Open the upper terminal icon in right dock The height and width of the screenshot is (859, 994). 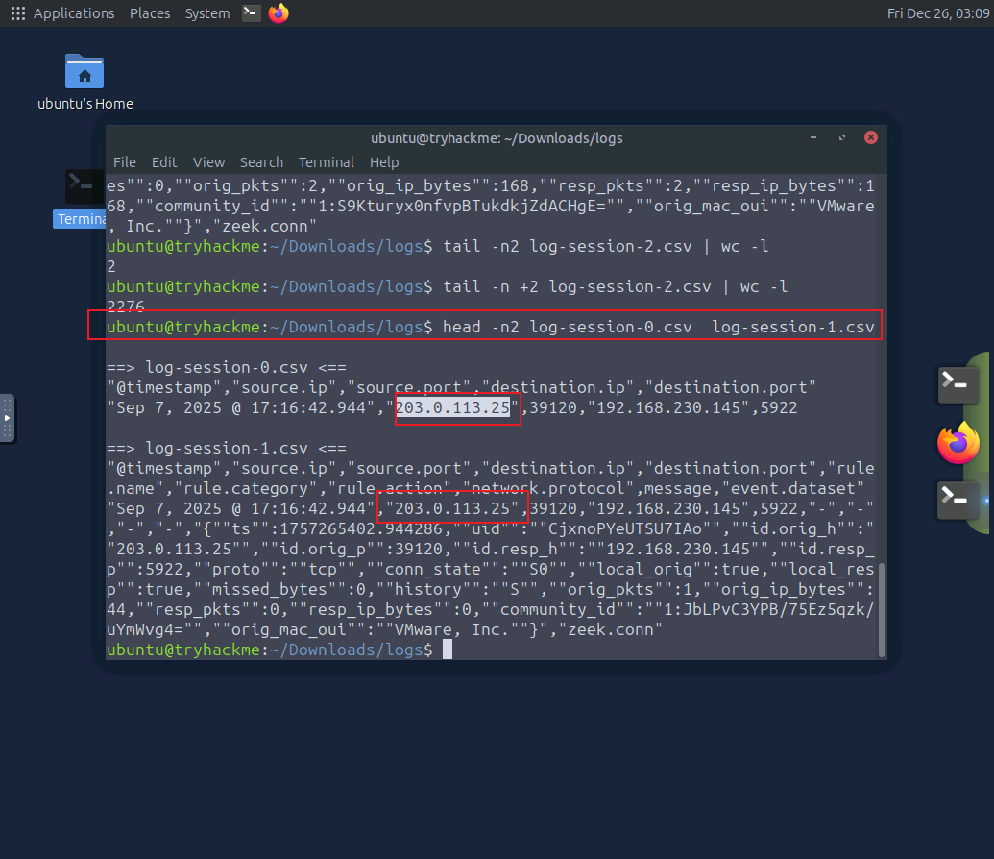pos(958,383)
